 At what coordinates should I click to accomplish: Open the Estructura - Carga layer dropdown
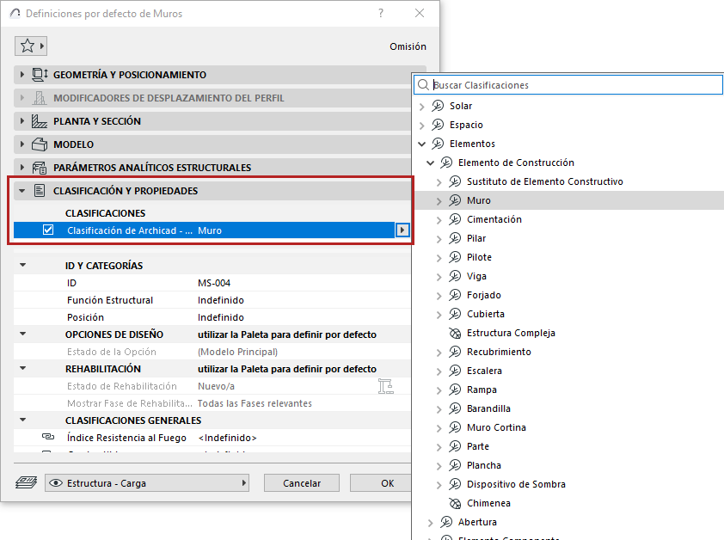click(147, 483)
